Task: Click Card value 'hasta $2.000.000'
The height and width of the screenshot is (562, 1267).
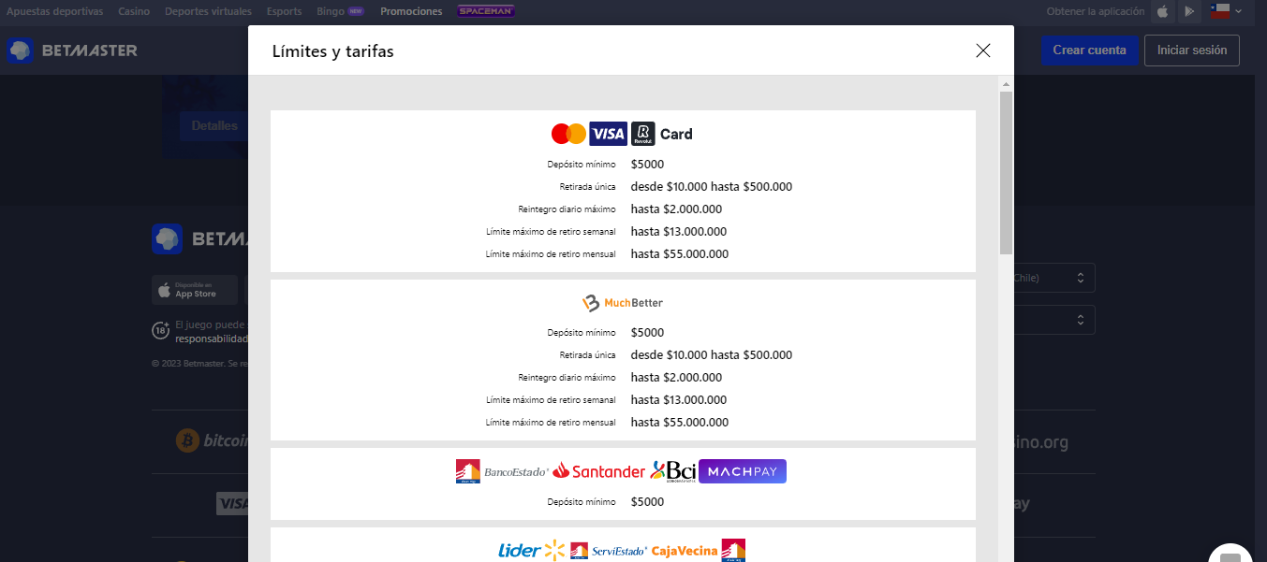Action: [x=676, y=209]
